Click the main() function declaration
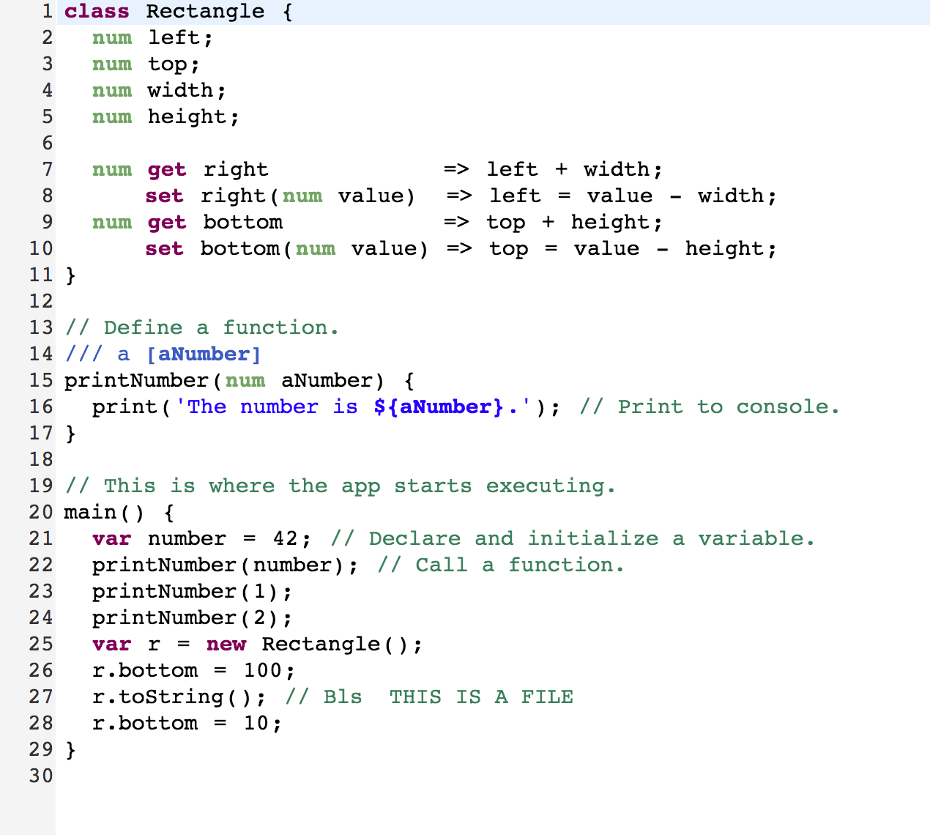This screenshot has width=930, height=835. click(104, 513)
